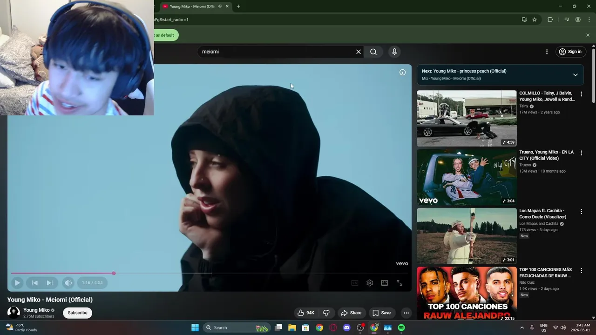Image resolution: width=596 pixels, height=335 pixels.
Task: Share the Meiomi video
Action: 352,313
